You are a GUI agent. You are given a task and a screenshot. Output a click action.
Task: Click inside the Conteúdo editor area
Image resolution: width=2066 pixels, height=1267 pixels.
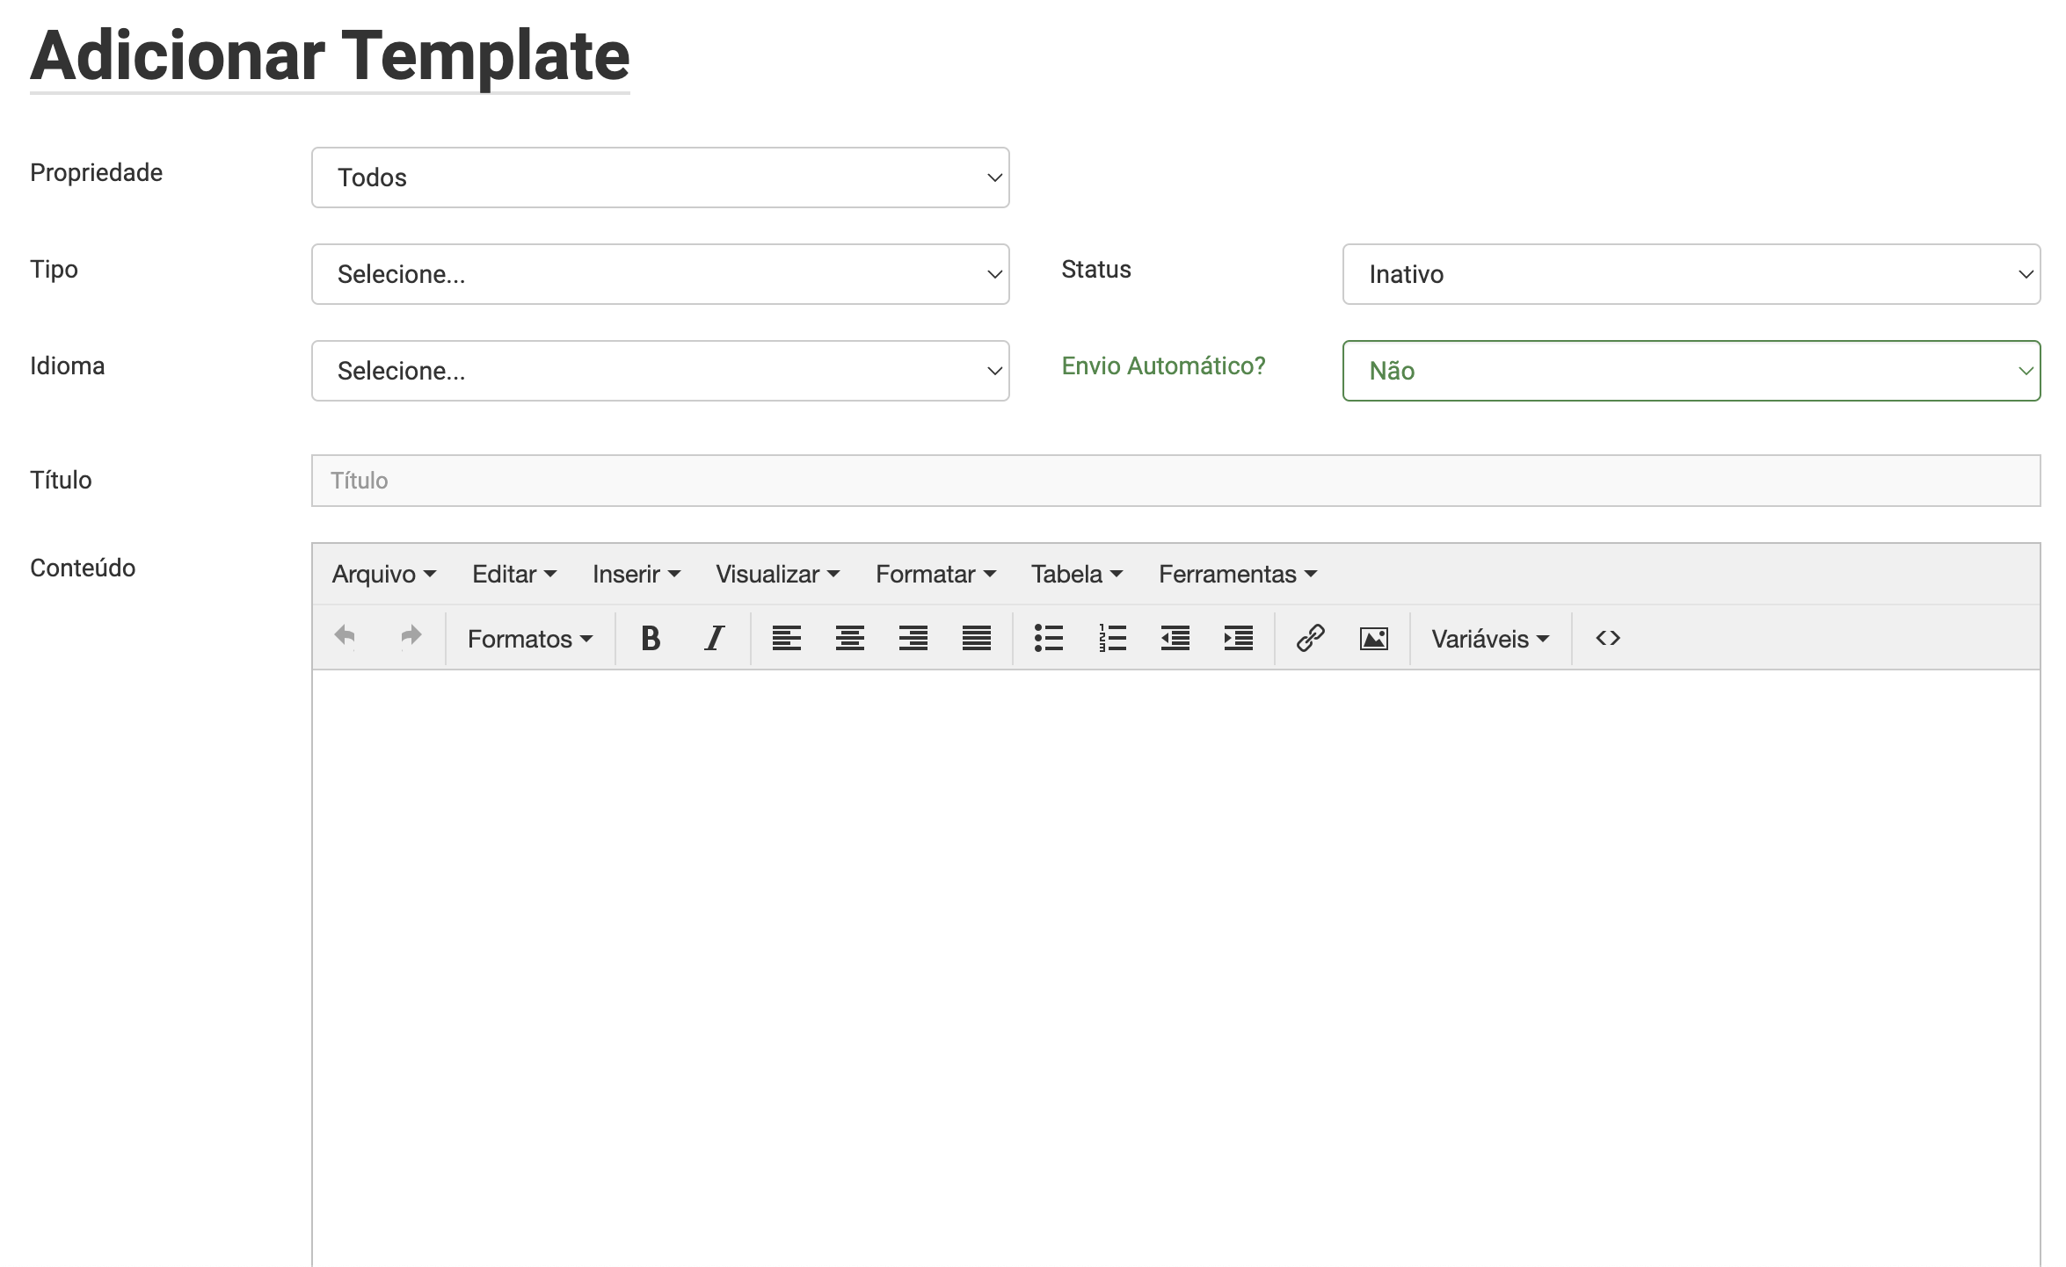pyautogui.click(x=1175, y=967)
